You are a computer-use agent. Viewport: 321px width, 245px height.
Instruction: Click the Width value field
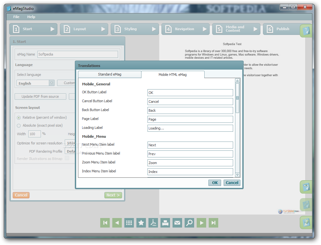pyautogui.click(x=34, y=134)
